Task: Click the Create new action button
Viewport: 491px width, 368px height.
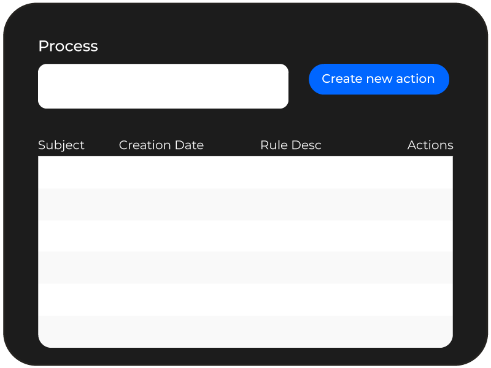Action: 379,79
